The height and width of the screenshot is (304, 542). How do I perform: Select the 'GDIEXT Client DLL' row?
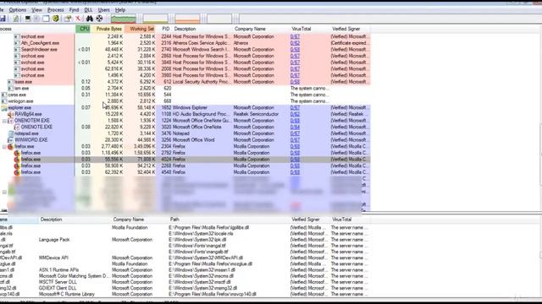click(x=185, y=288)
